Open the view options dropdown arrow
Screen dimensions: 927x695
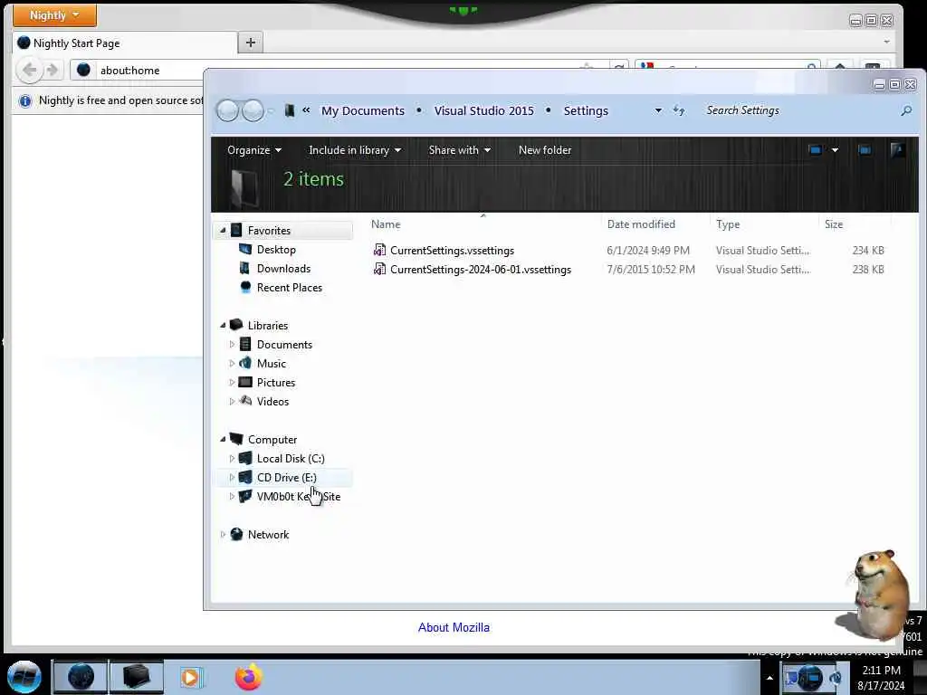[x=835, y=150]
